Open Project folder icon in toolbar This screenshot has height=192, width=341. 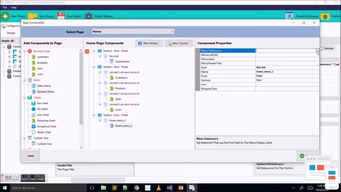[x=33, y=16]
